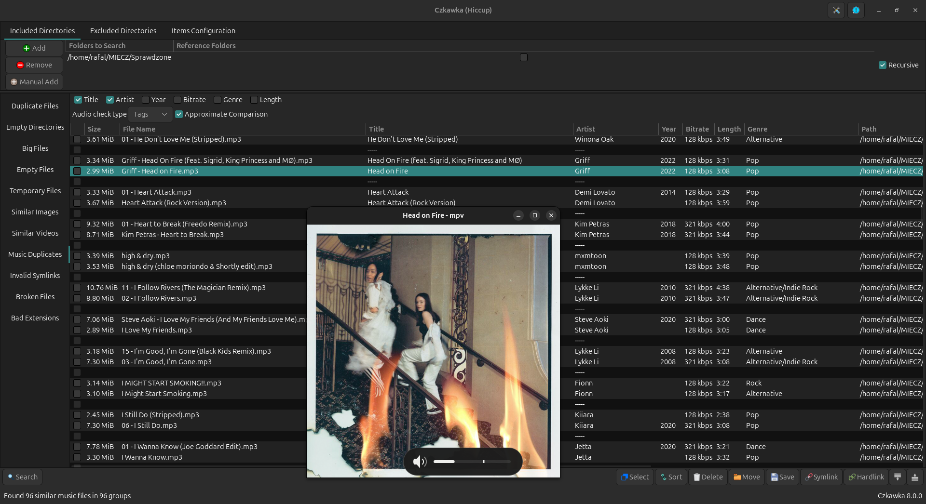Uncheck the Approximate Comparison option

(179, 114)
